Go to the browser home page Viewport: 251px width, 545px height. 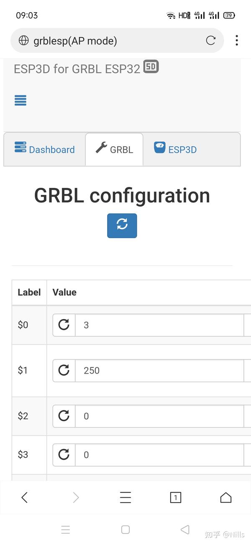226,498
